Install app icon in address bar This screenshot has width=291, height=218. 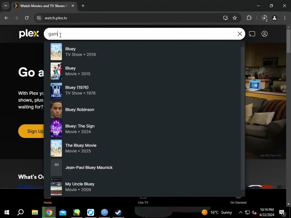point(225,18)
